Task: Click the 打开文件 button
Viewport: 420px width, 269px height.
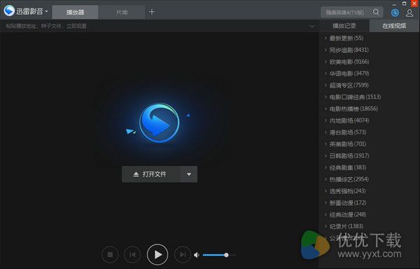Action: coord(150,174)
